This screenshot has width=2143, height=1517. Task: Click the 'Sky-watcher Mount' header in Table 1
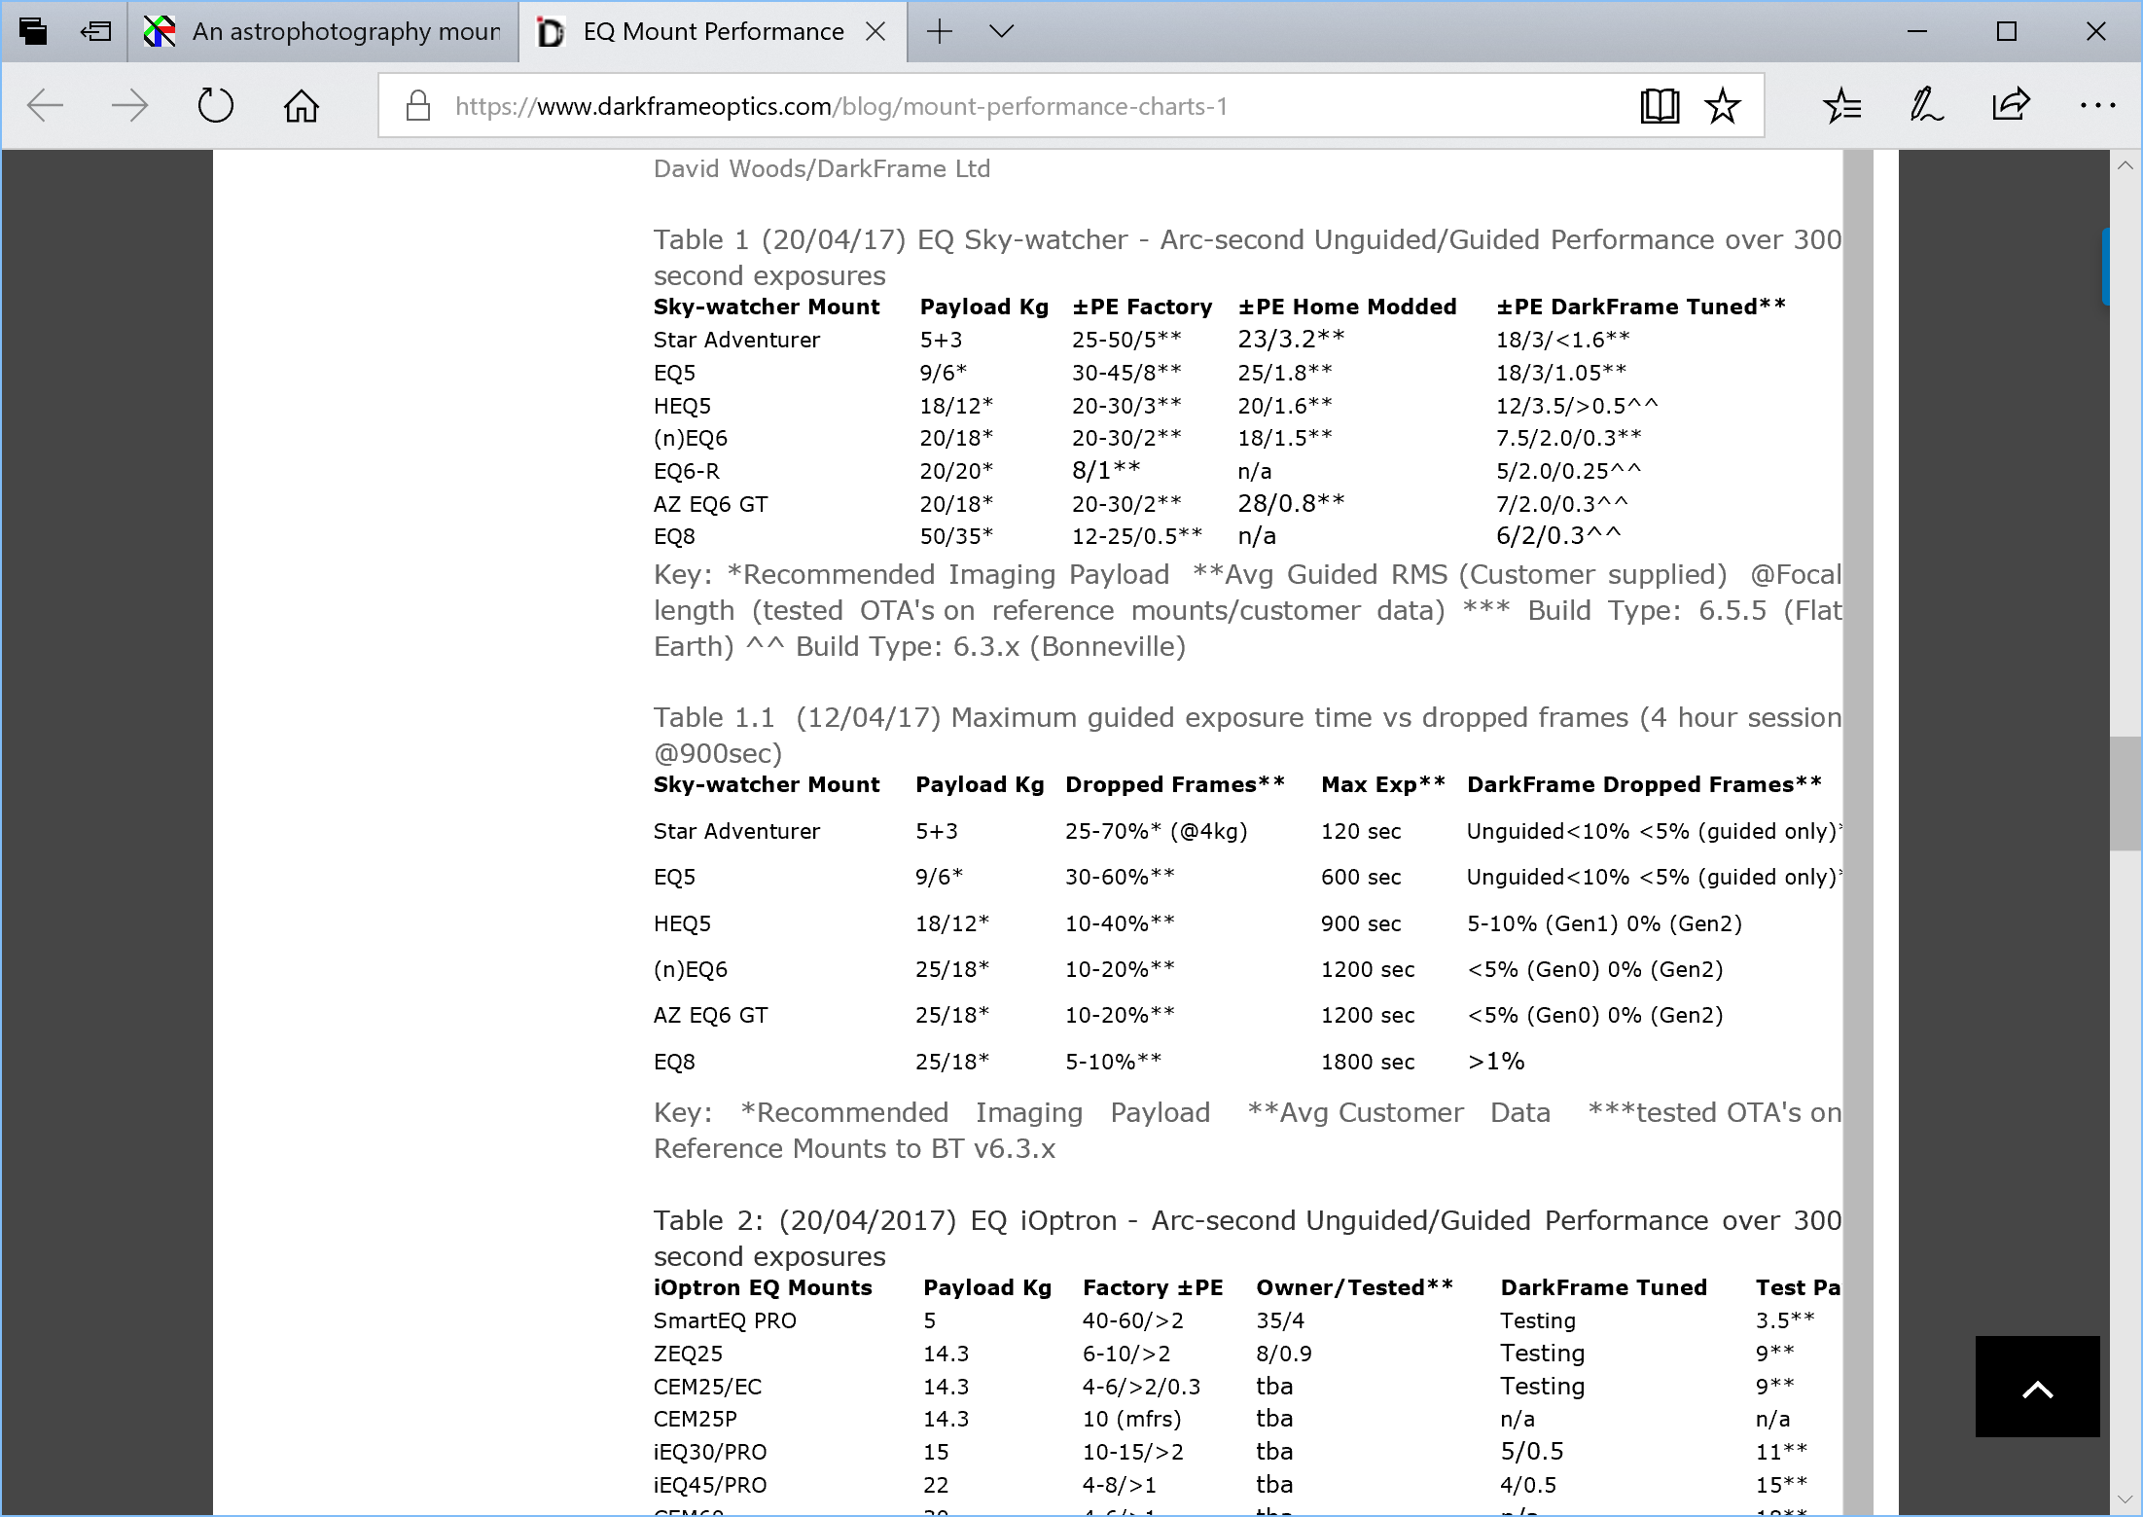click(x=767, y=307)
